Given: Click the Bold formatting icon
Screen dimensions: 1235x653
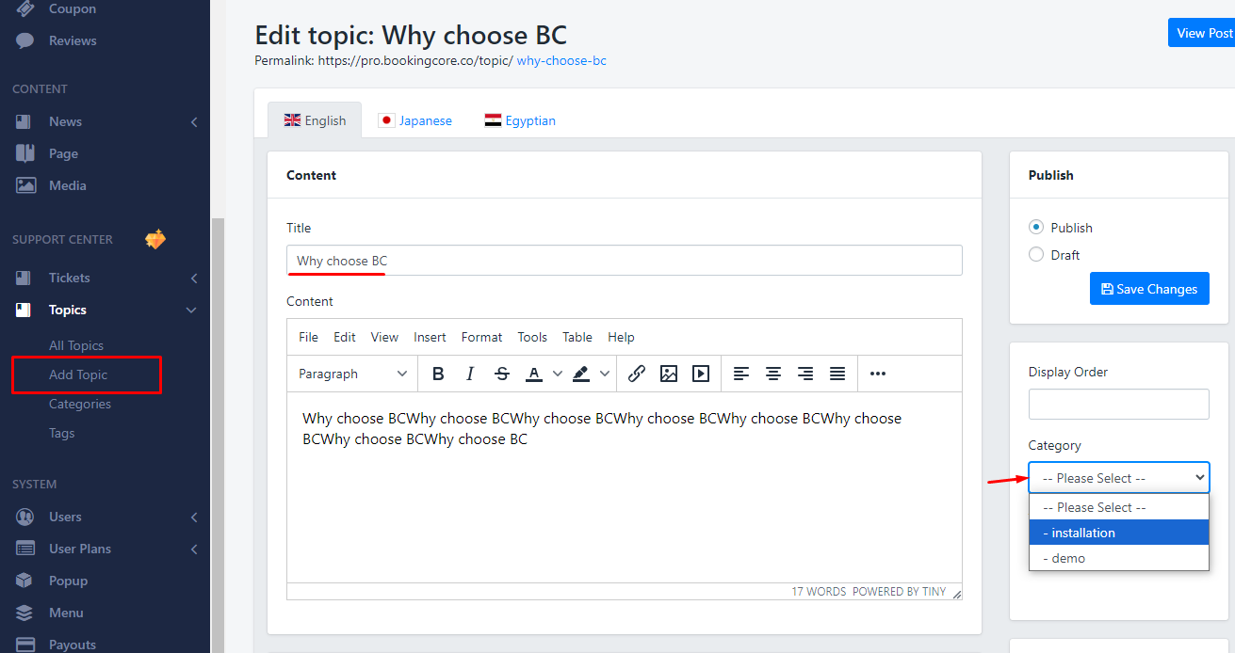Looking at the screenshot, I should click(438, 374).
